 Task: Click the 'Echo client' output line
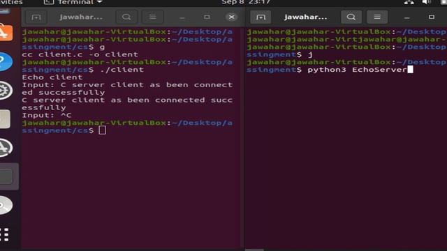tap(52, 77)
